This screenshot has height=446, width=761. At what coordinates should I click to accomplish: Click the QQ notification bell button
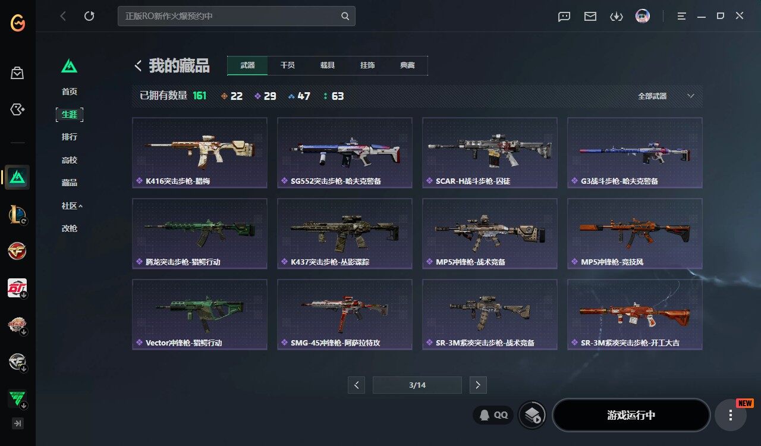point(493,415)
